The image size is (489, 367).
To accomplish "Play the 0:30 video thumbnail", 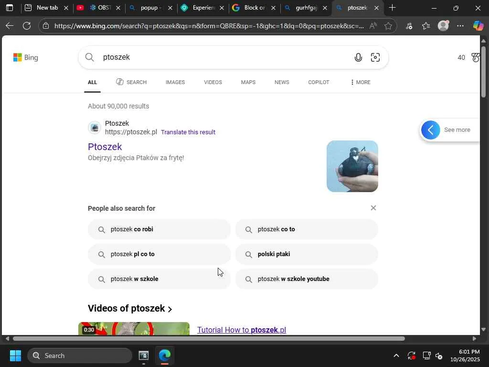I will (134, 329).
